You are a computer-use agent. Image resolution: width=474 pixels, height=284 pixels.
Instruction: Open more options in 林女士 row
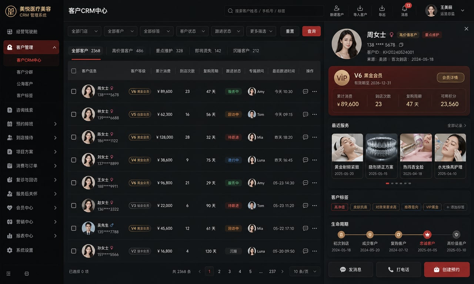(315, 114)
